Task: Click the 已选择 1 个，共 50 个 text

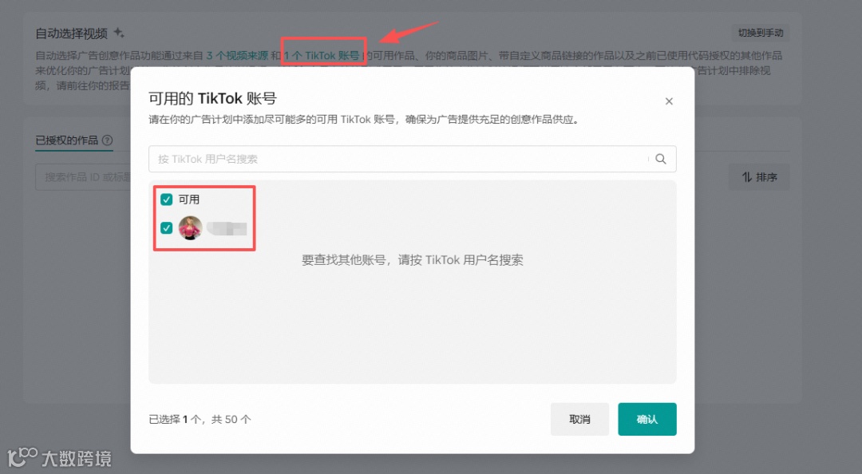Action: pos(200,420)
